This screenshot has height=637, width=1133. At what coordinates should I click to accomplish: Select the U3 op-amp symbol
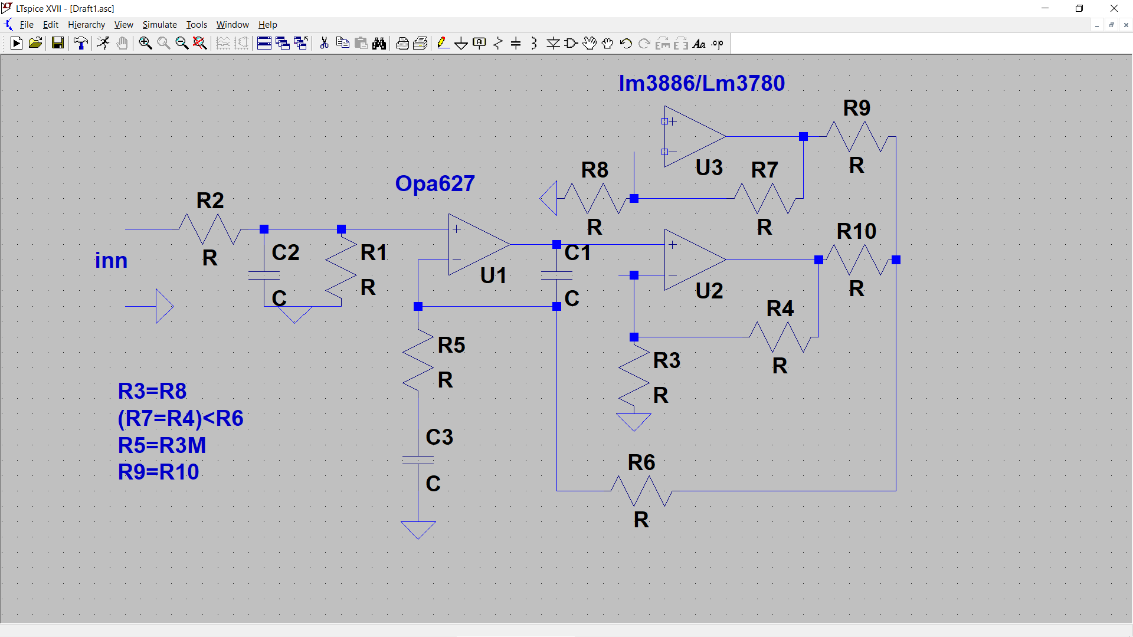point(694,136)
